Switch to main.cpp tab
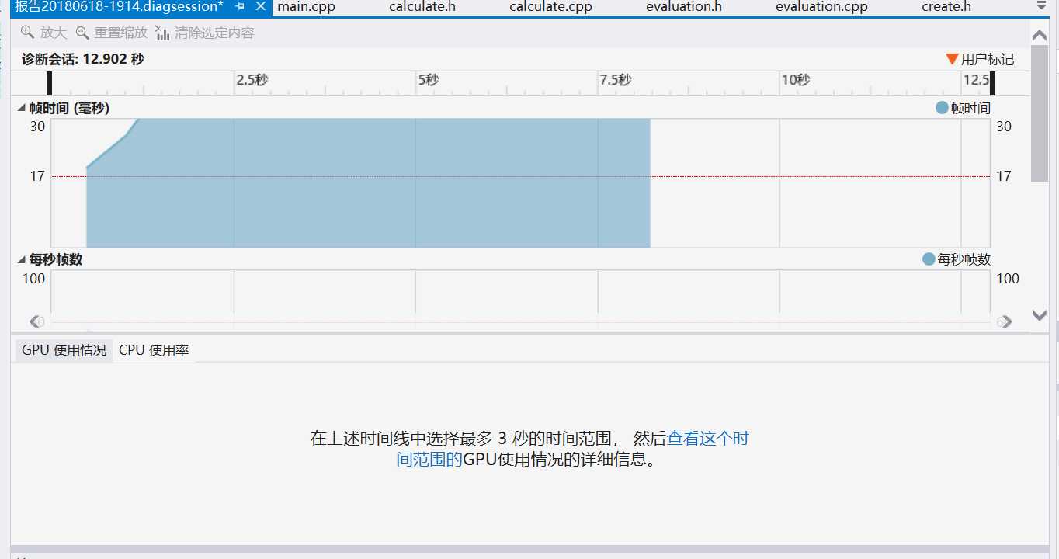This screenshot has height=559, width=1059. coord(306,7)
